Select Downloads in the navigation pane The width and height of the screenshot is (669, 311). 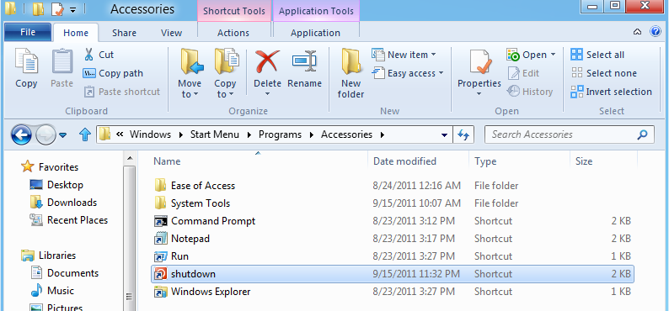63,203
